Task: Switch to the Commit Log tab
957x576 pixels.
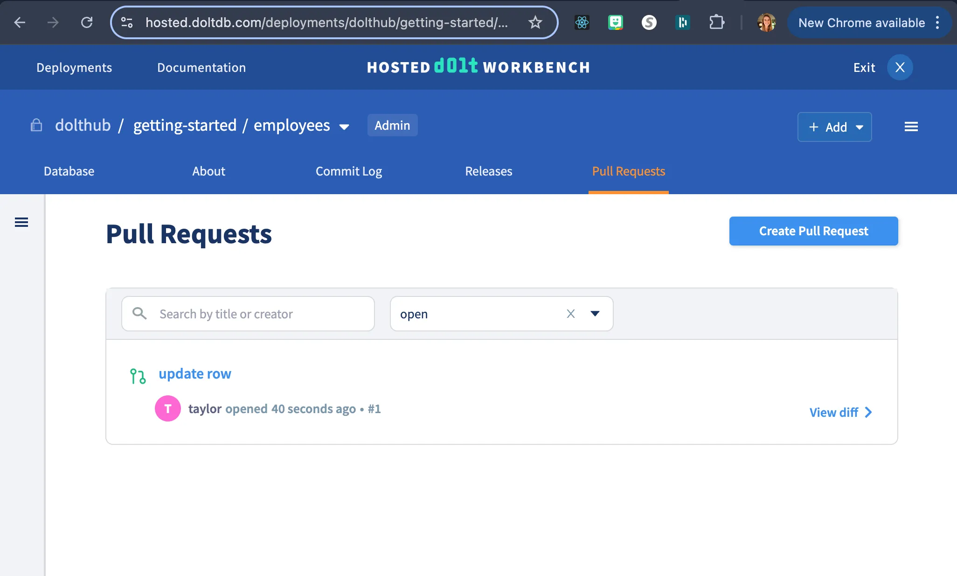Action: [348, 171]
